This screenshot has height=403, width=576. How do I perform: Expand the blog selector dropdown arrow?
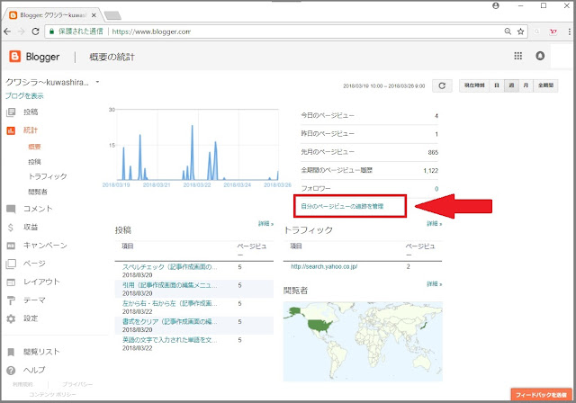(97, 82)
